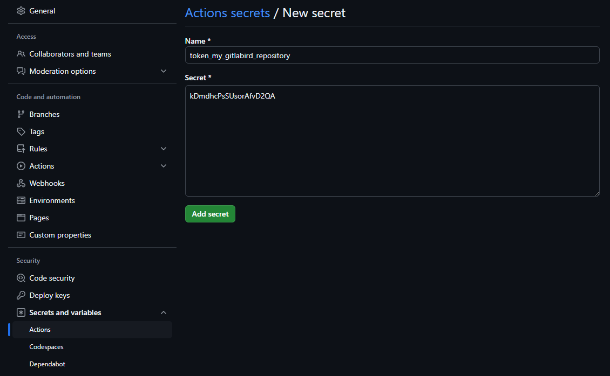Open Codespaces secrets page
Screen dimensions: 610x376
click(x=46, y=347)
